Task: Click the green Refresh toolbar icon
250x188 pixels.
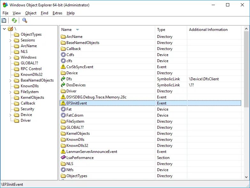Action: point(14,20)
